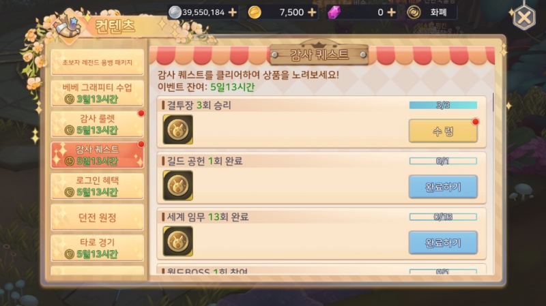Click 완료하기 for 길드 공헌 quest
Viewport: 546px width, 306px height.
[443, 187]
